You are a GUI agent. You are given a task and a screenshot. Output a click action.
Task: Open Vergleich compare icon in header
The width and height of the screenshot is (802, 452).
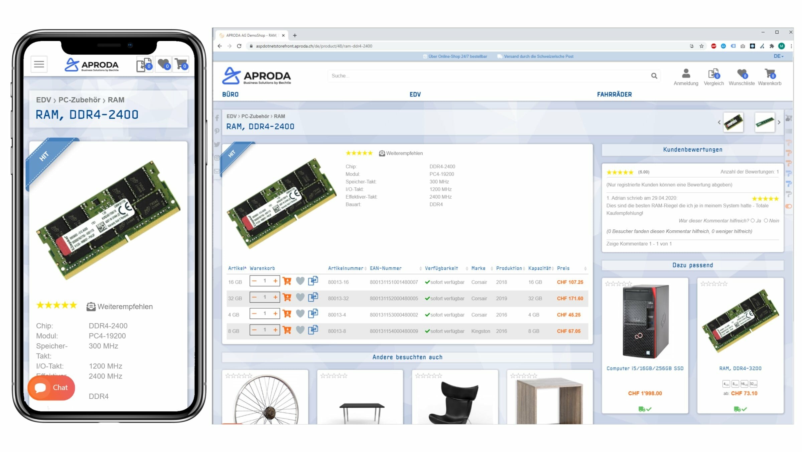pyautogui.click(x=713, y=77)
